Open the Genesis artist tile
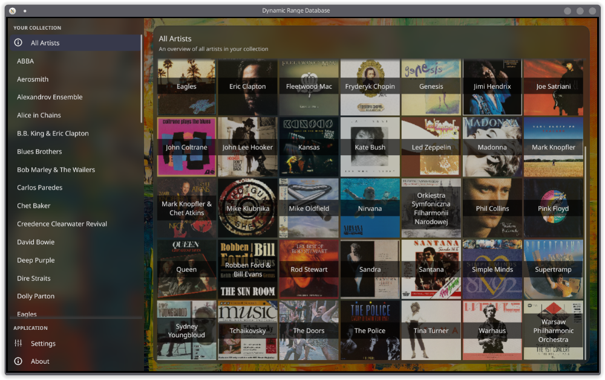Viewport: 605px width, 380px height. [431, 87]
